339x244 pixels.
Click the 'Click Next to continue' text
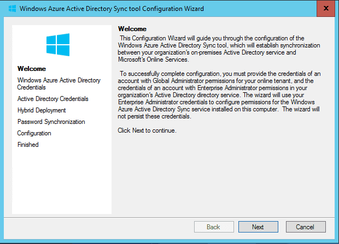pos(147,130)
